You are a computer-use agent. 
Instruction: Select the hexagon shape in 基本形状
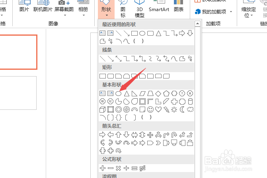174,94
